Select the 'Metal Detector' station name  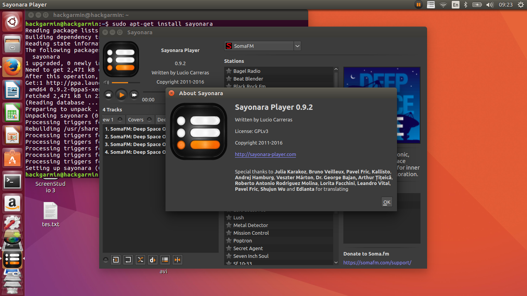tap(251, 225)
